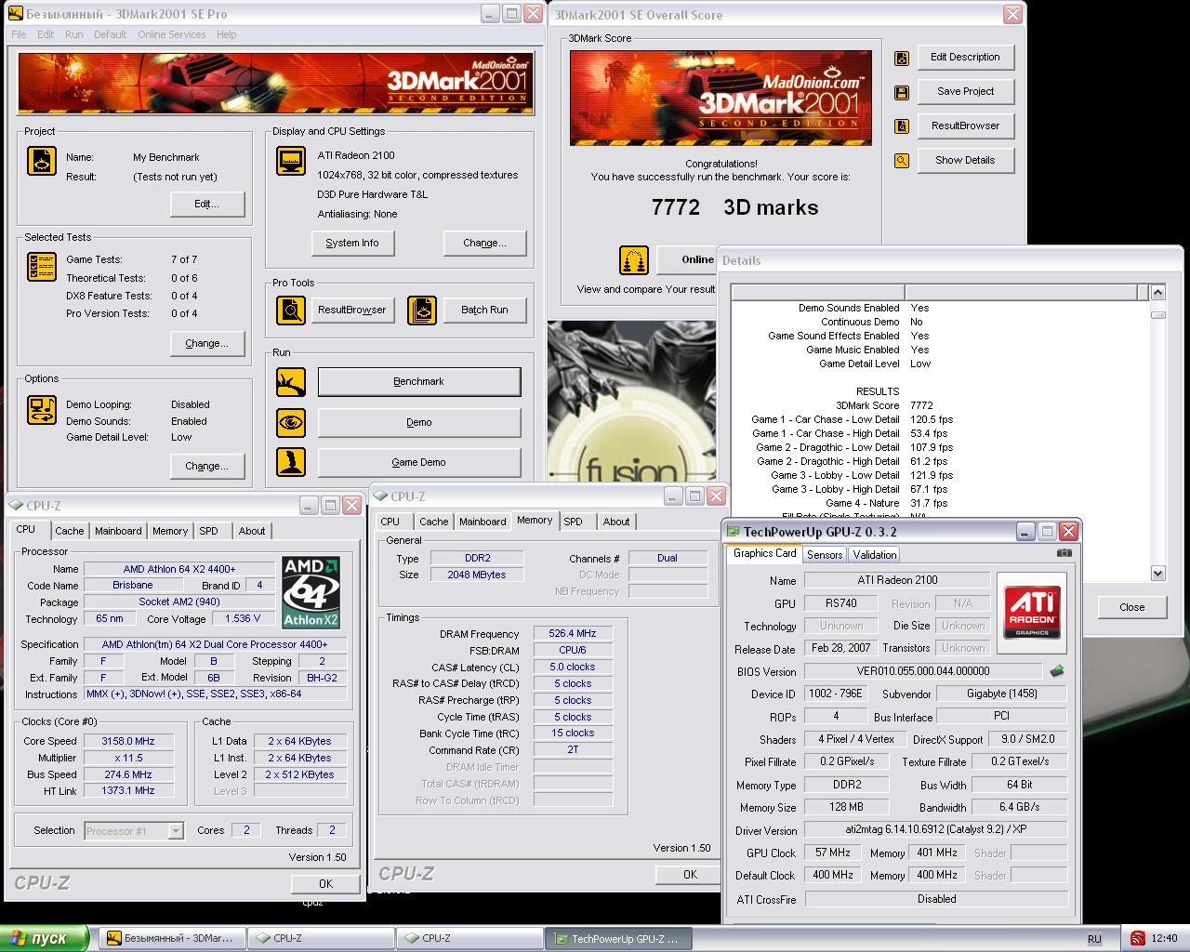Click the Options icon in 3DMark
The image size is (1190, 952).
point(42,409)
